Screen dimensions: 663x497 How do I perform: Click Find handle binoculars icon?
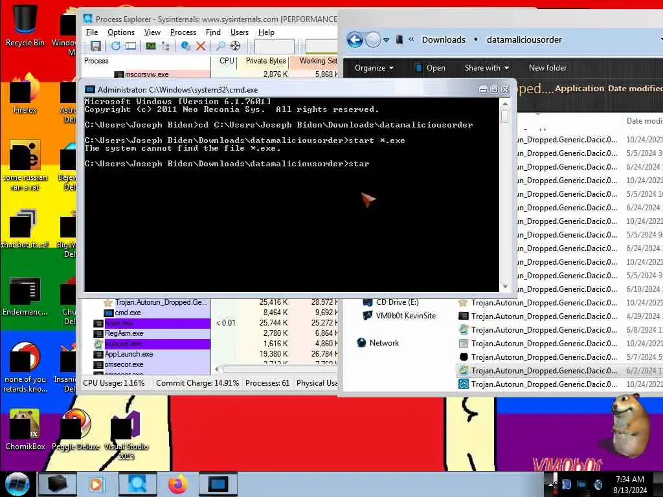(x=220, y=46)
